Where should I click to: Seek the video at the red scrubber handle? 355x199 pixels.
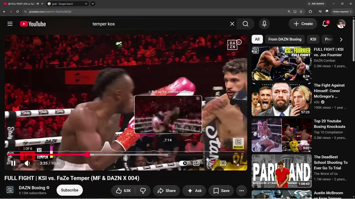87,155
